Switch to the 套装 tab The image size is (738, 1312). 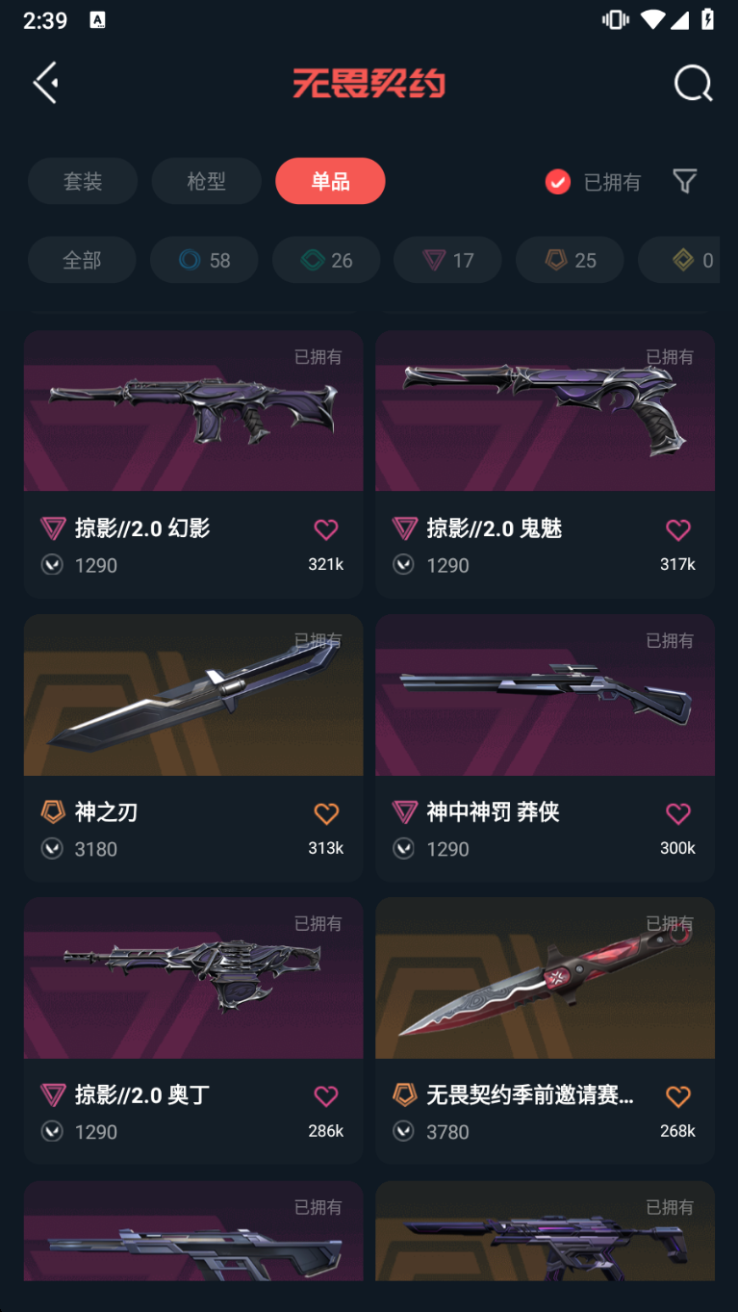click(x=83, y=181)
